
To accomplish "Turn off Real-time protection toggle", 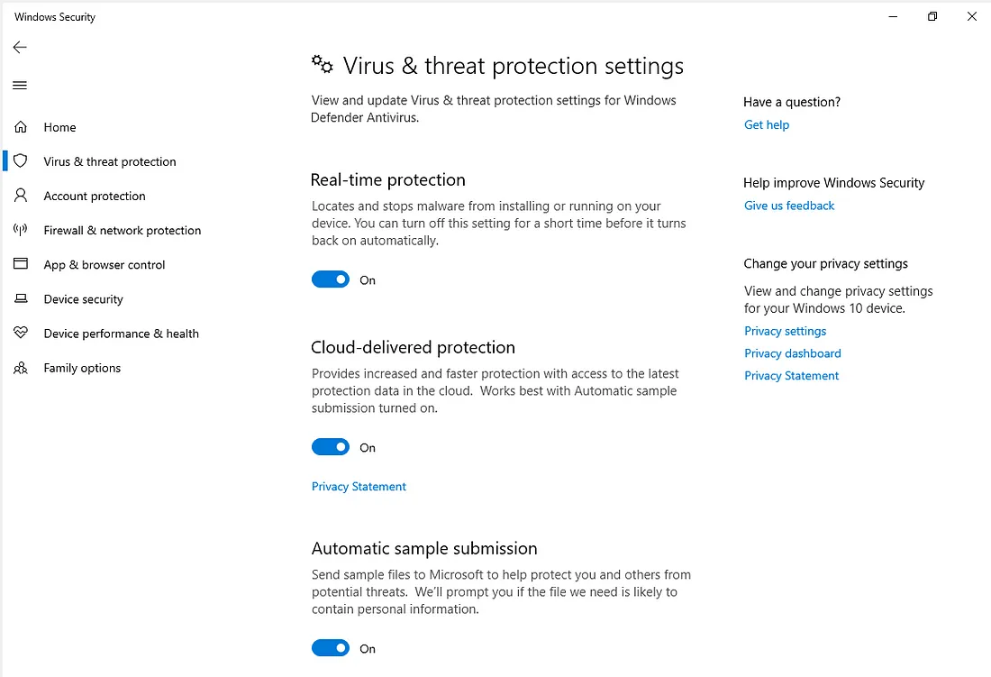I will 331,279.
